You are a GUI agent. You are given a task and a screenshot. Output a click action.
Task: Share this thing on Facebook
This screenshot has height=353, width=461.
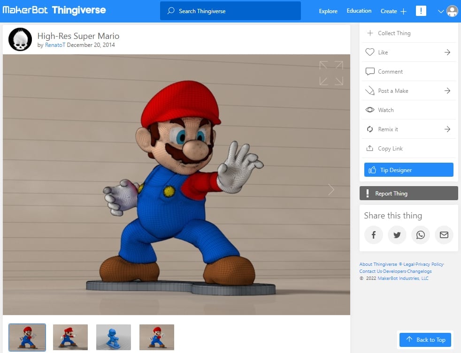(x=373, y=235)
